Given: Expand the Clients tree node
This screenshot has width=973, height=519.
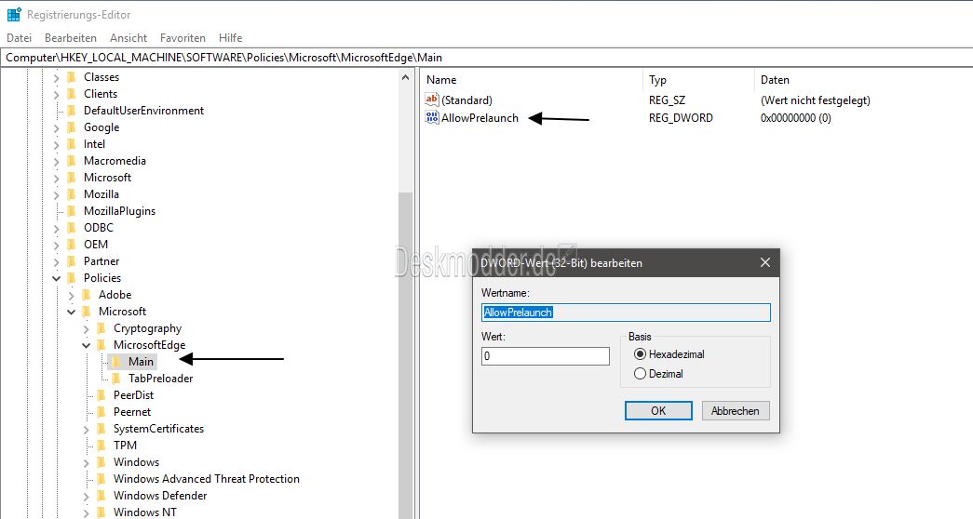Looking at the screenshot, I should 57,94.
